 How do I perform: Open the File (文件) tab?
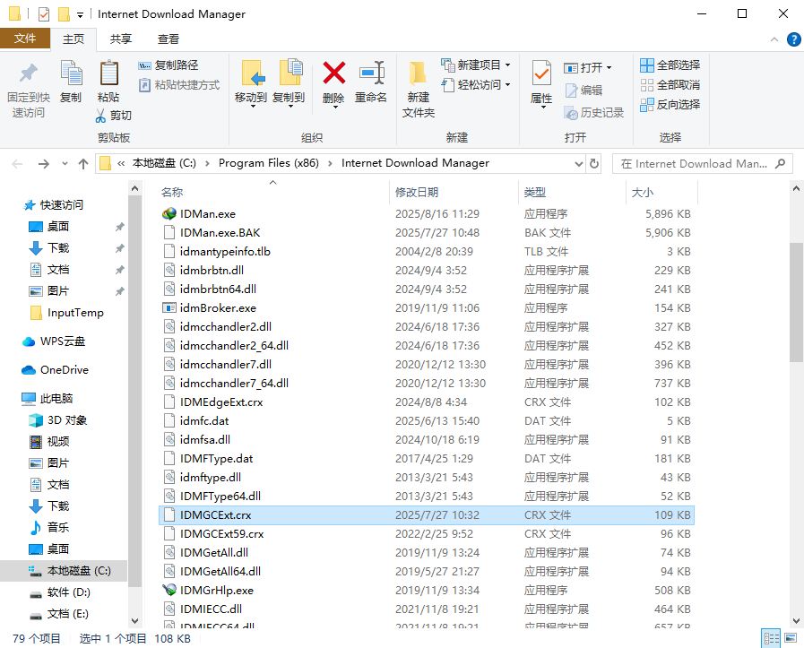25,39
